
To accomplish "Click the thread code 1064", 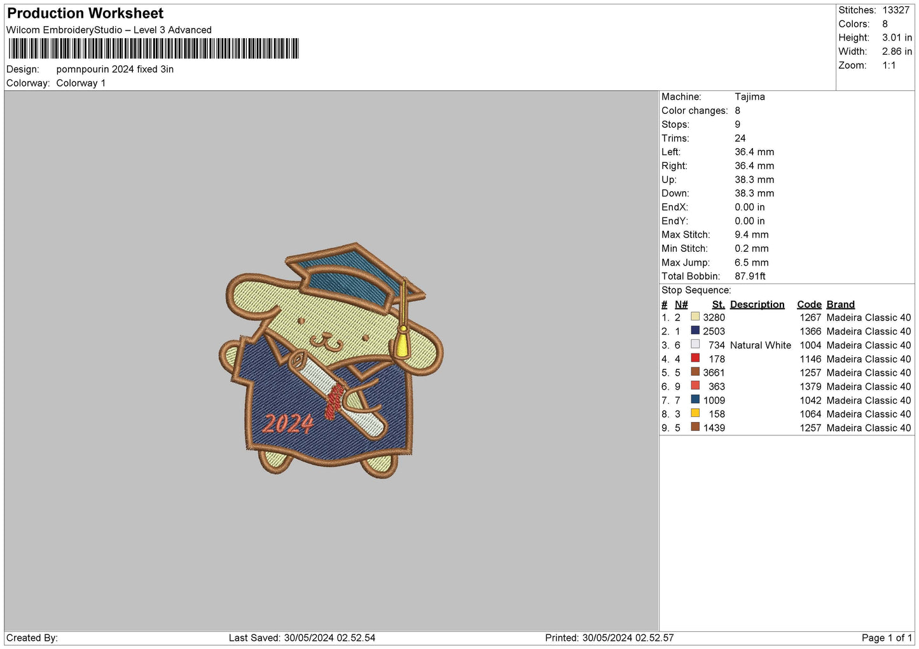I will [811, 414].
